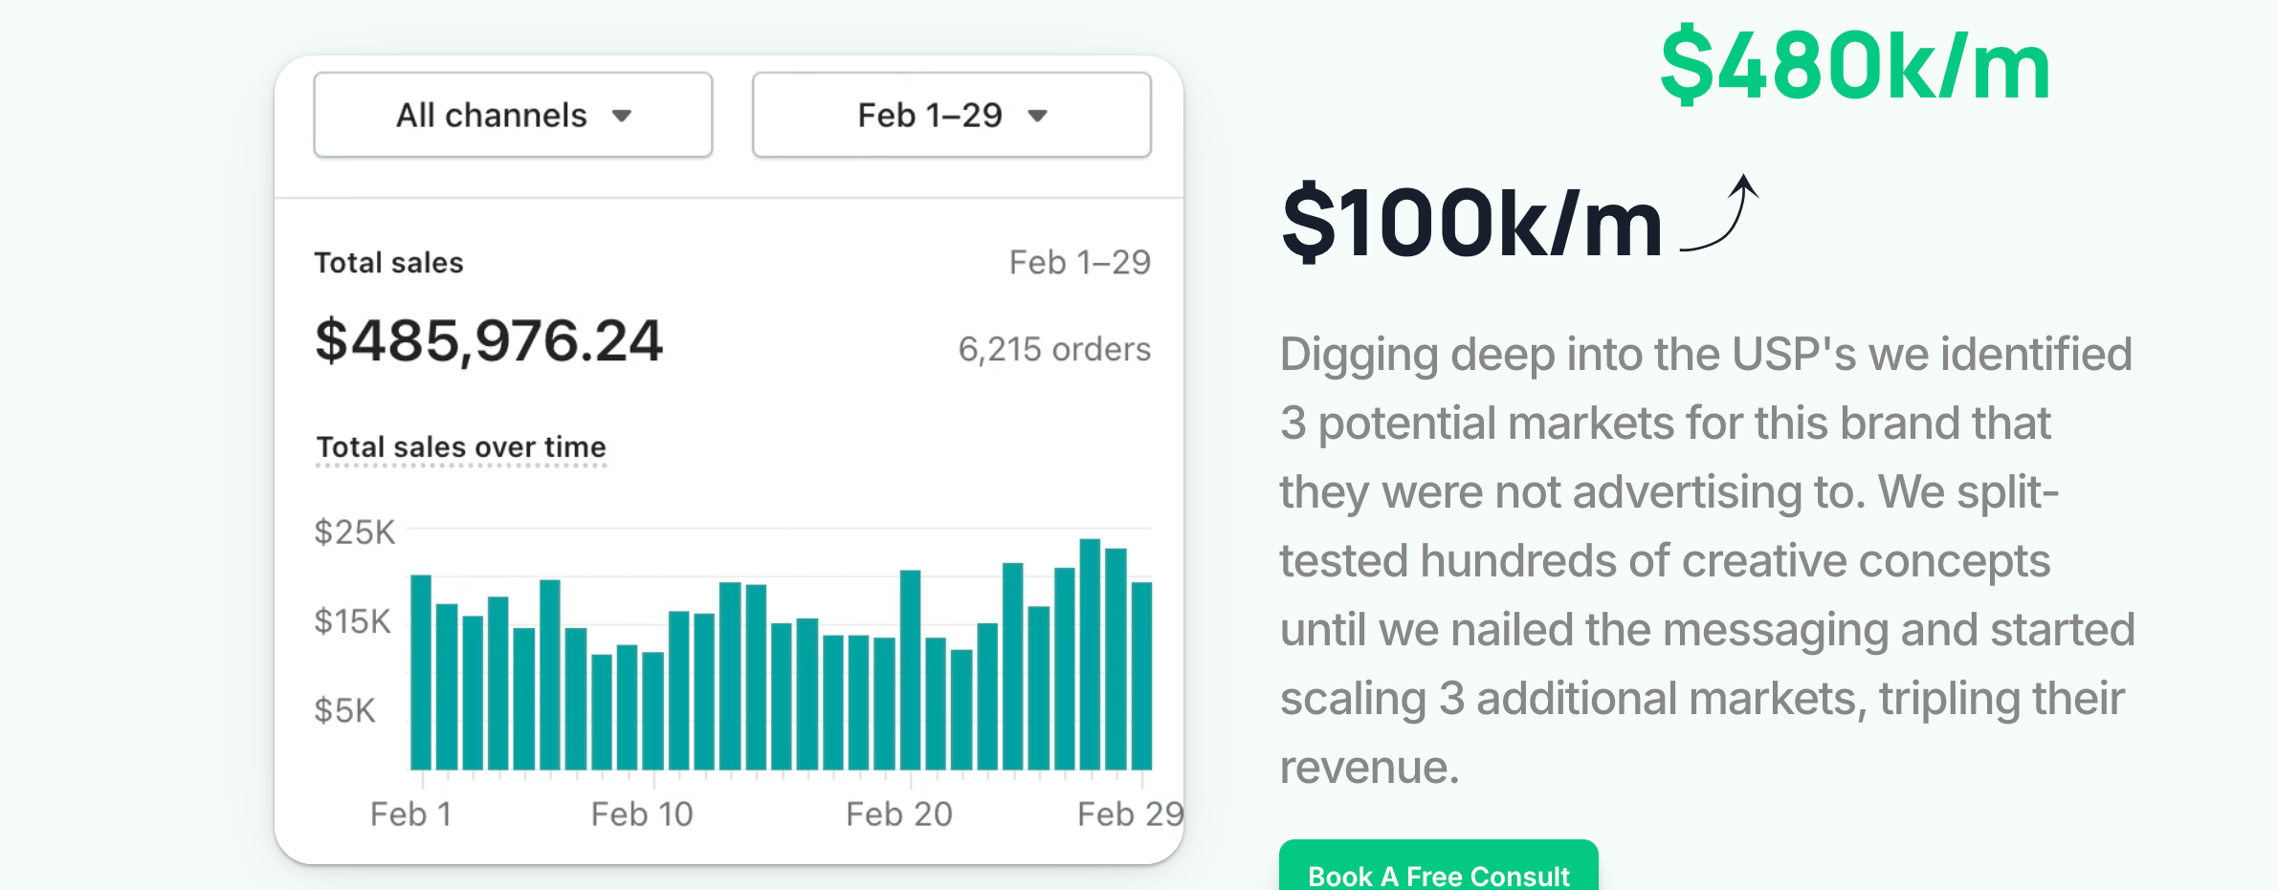Click the $15K y-axis label
This screenshot has height=890, width=2277.
coord(352,622)
